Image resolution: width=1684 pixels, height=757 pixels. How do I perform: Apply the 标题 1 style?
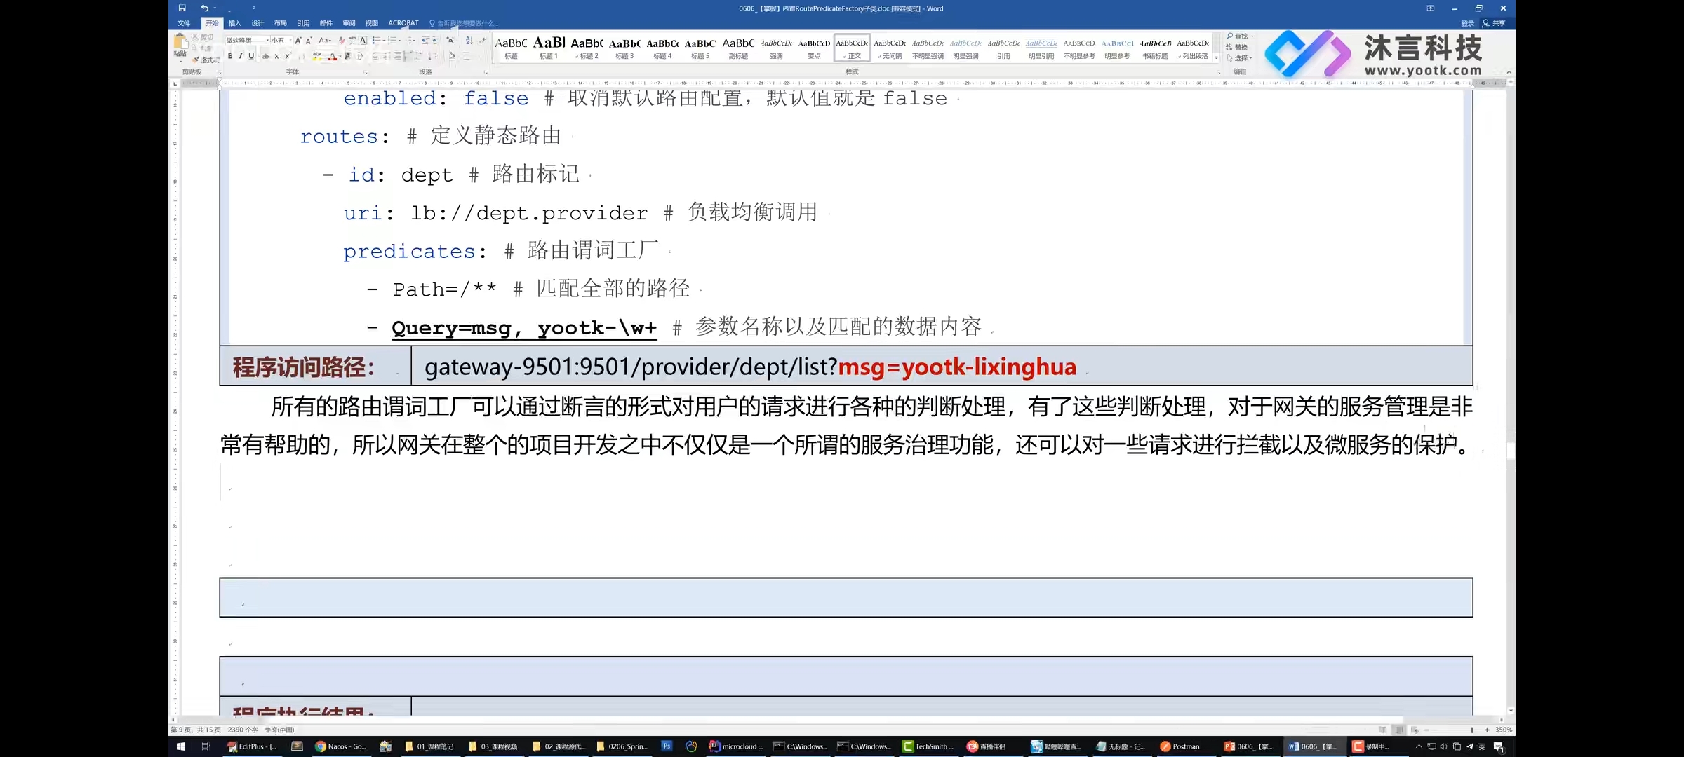549,48
